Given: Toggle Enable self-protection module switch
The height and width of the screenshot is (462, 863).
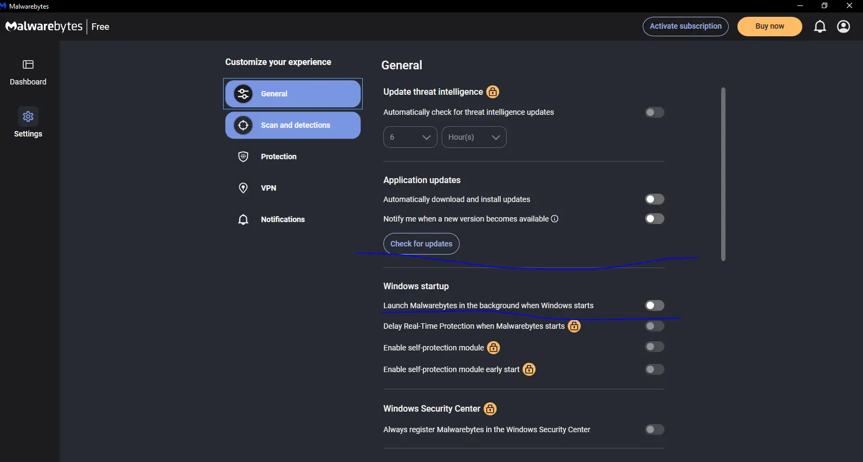Looking at the screenshot, I should click(x=654, y=347).
